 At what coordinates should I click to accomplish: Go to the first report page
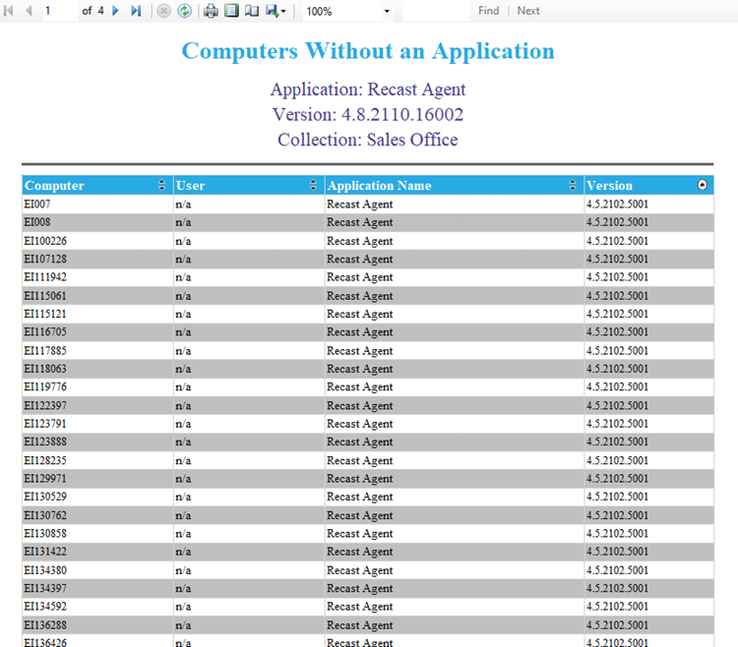(10, 11)
